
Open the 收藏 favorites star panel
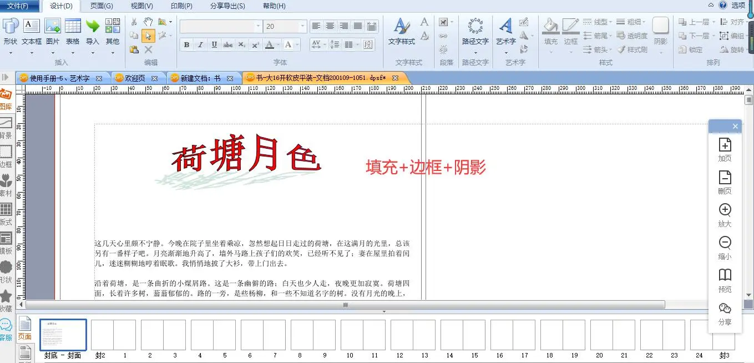[6, 301]
